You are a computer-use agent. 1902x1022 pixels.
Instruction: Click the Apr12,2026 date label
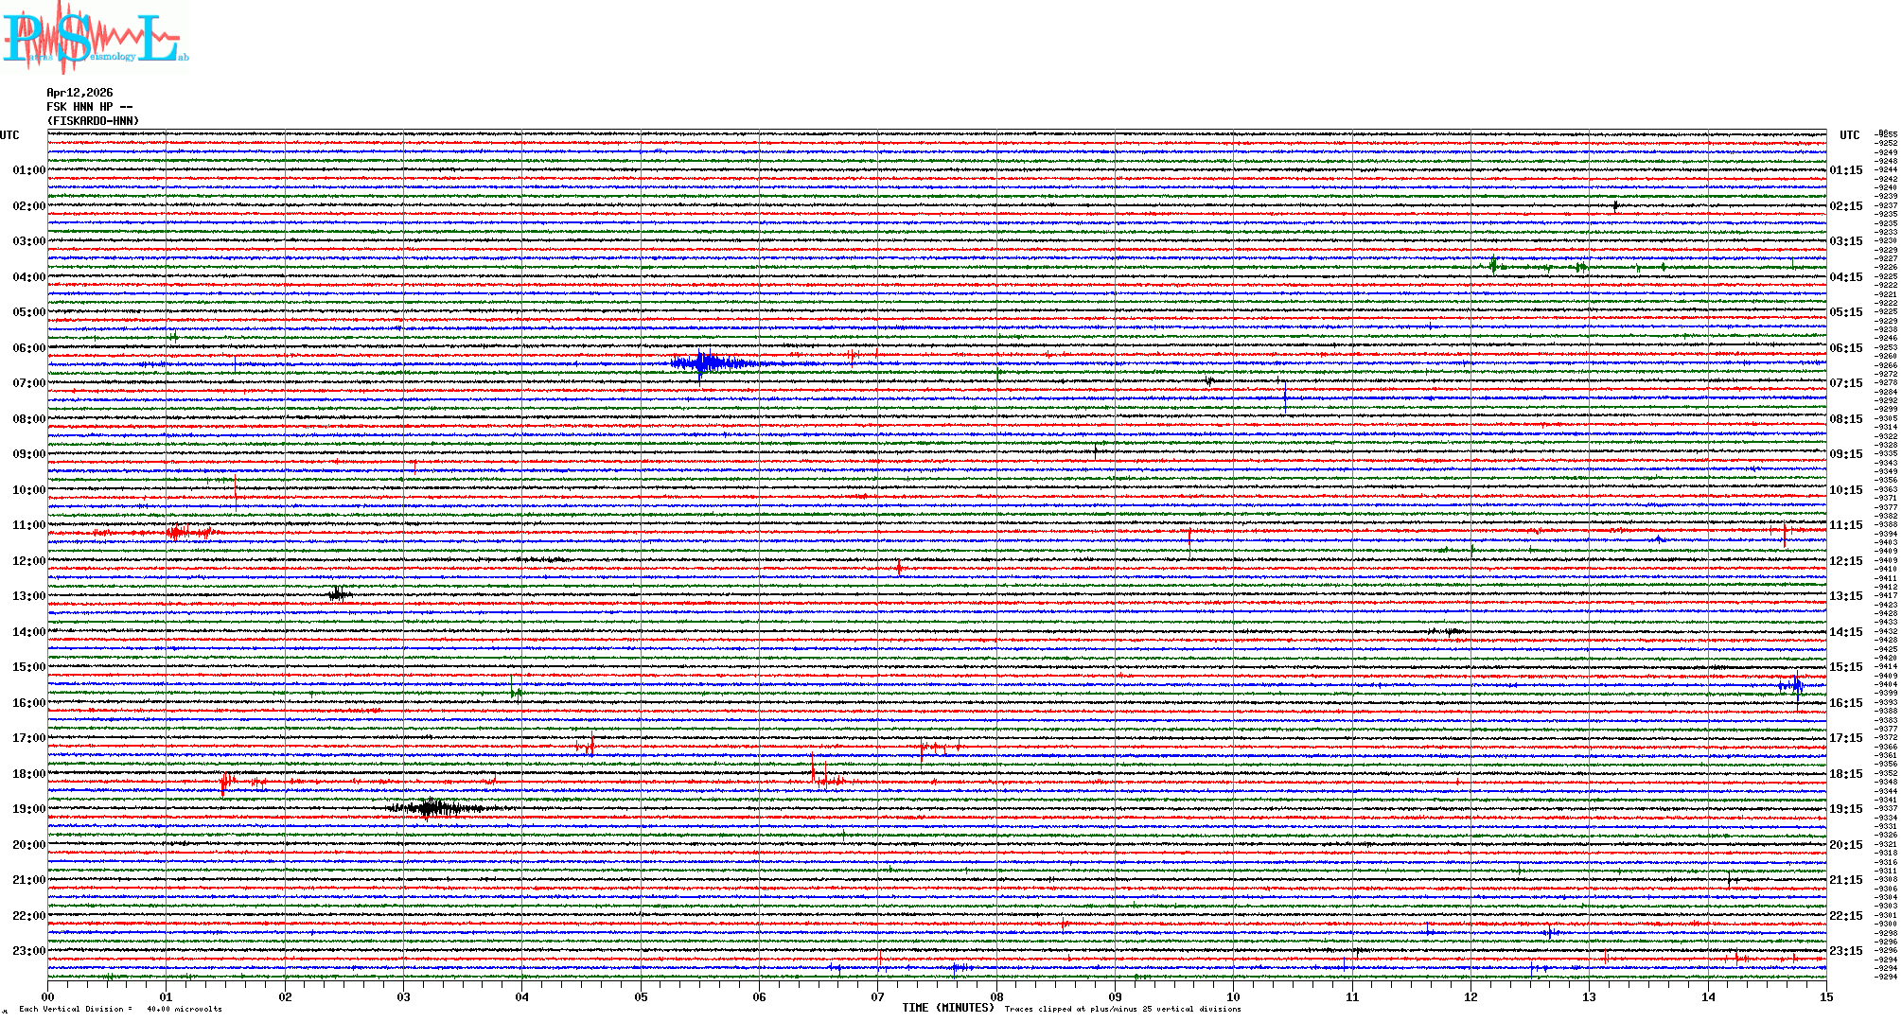79,93
